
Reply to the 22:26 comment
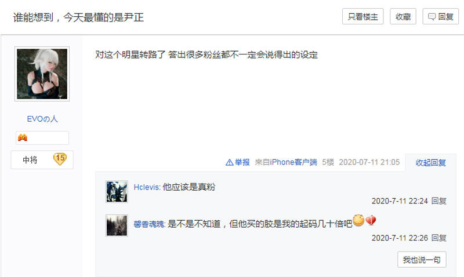pyautogui.click(x=439, y=238)
